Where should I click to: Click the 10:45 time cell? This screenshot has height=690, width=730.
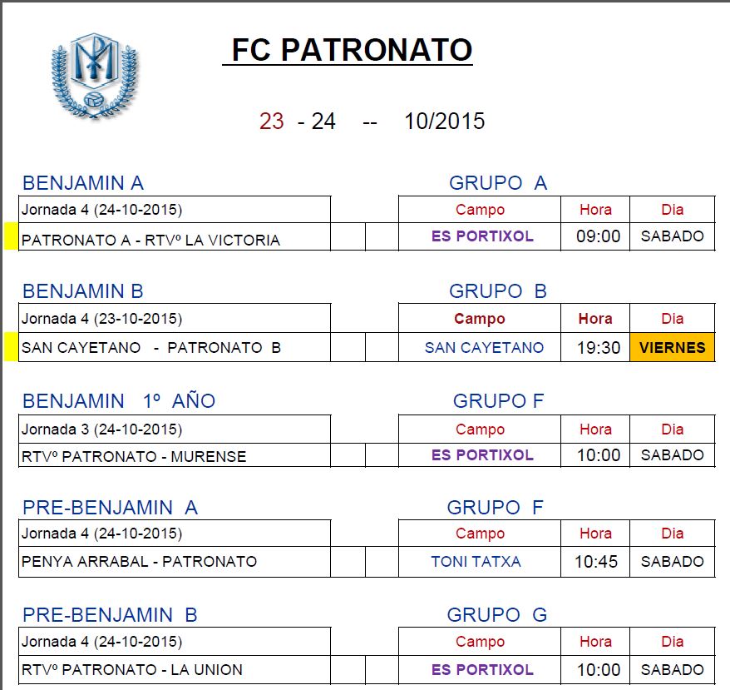pyautogui.click(x=596, y=562)
